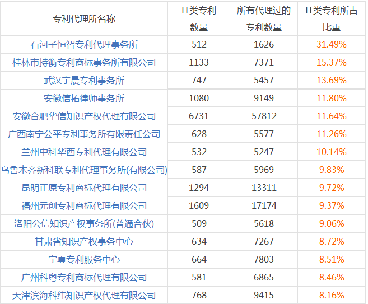Click total patent count 5457
Image resolution: width=368 pixels, height=304 pixels.
264,80
